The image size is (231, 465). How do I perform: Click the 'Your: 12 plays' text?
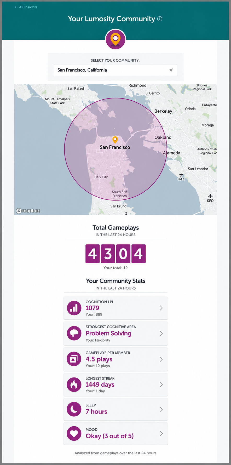click(98, 366)
